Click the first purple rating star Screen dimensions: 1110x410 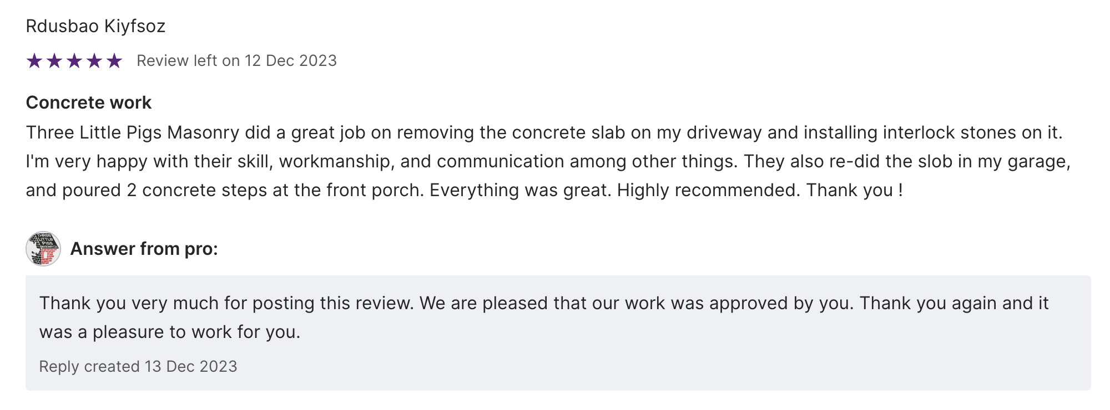pos(34,60)
